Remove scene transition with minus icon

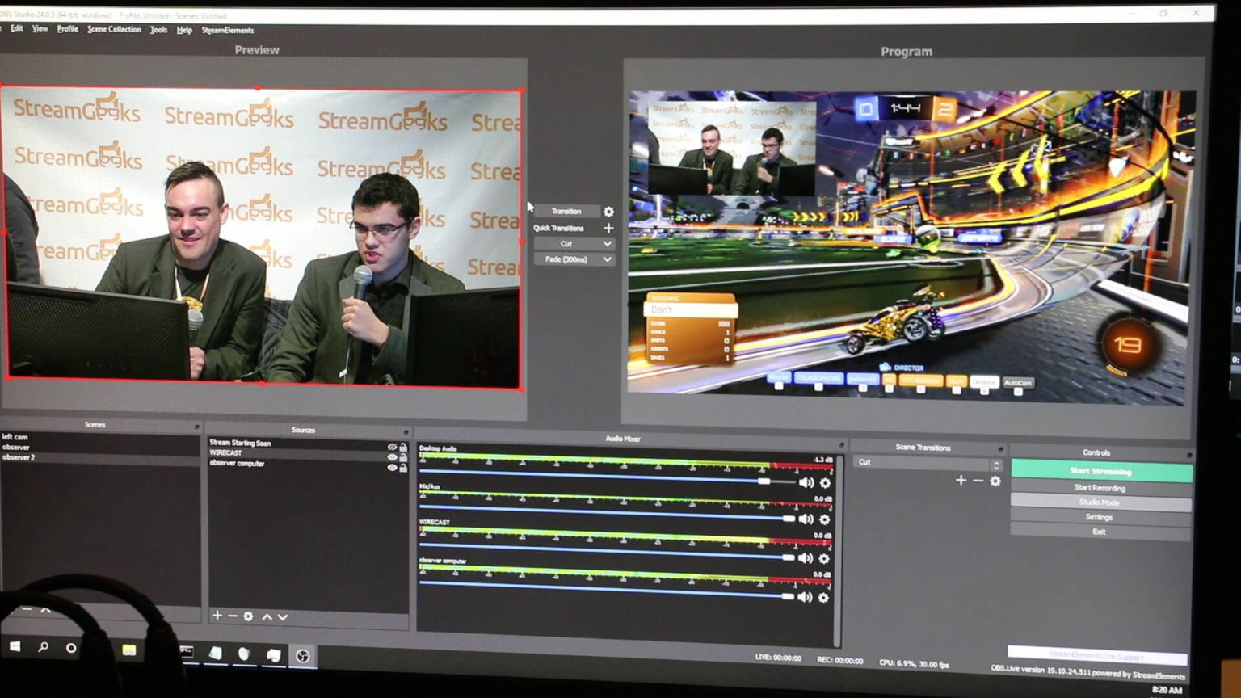[978, 481]
